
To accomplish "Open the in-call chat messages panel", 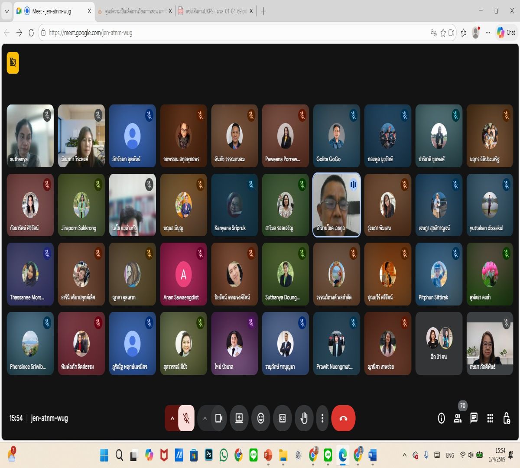I will [x=474, y=418].
